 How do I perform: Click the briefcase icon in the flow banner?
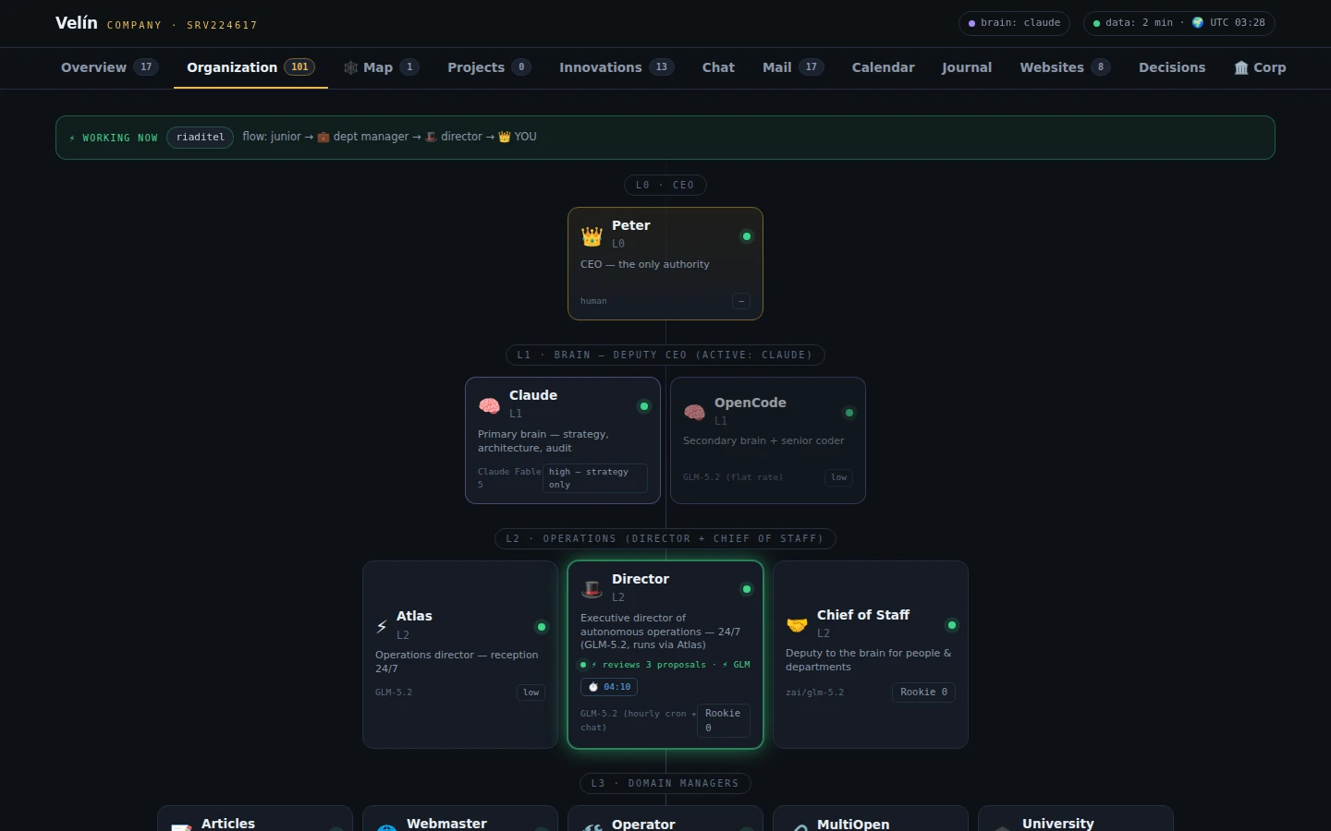point(324,137)
